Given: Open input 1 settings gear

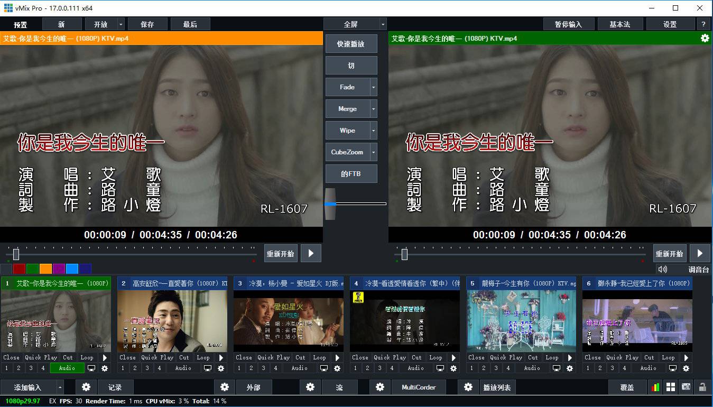Looking at the screenshot, I should click(104, 368).
